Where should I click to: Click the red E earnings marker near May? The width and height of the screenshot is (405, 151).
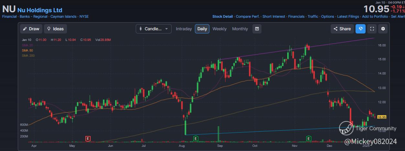pos(88,139)
